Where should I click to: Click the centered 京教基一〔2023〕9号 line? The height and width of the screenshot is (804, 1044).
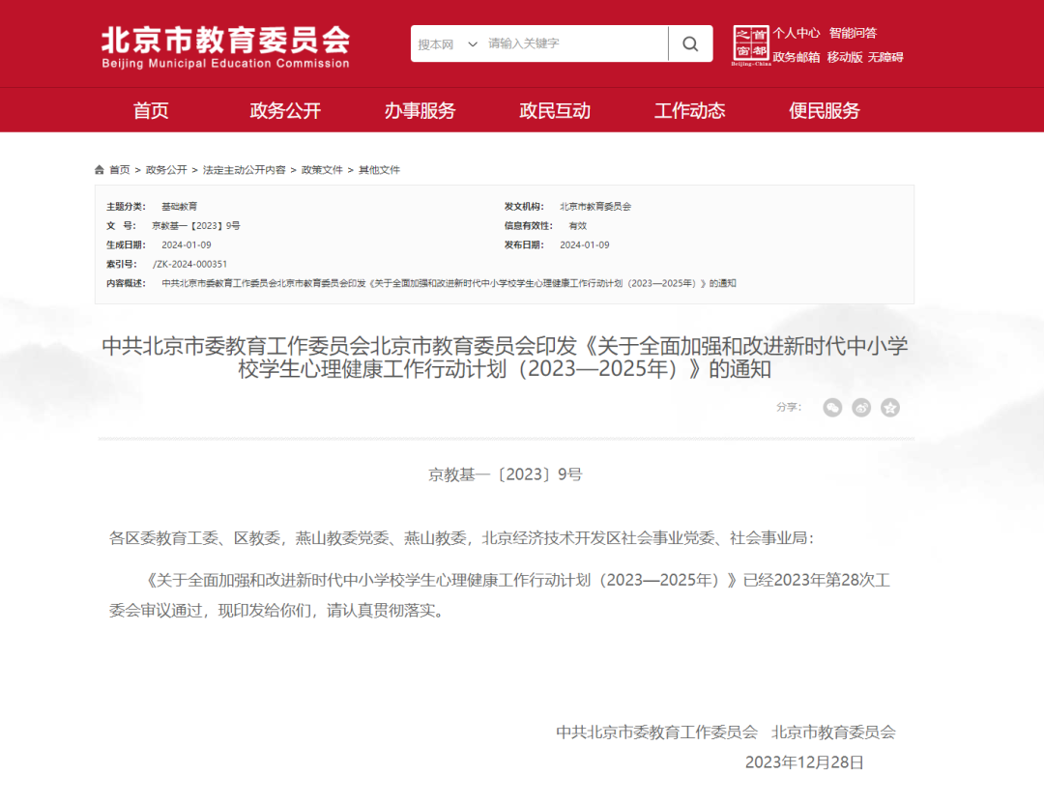[x=505, y=474]
